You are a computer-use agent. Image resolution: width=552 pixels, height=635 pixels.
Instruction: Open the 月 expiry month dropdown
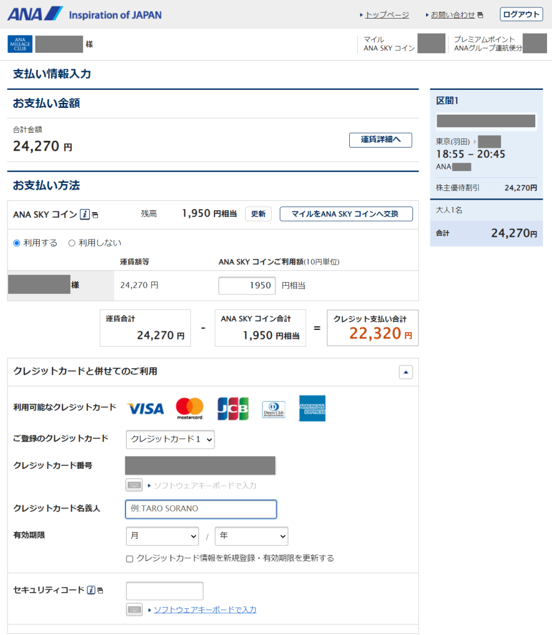coord(162,536)
